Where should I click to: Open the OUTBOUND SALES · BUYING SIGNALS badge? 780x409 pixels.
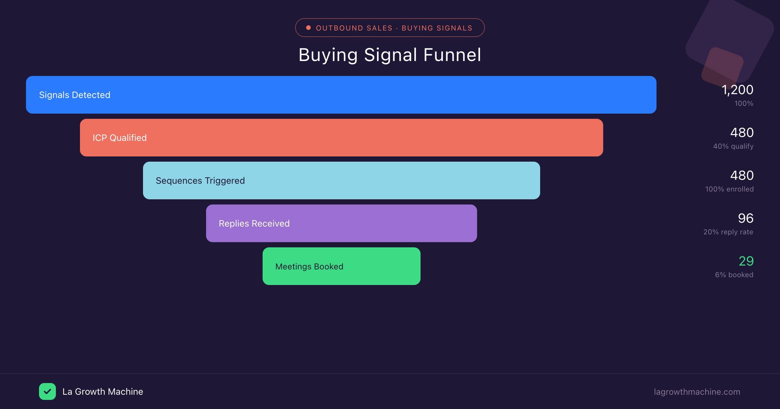390,28
